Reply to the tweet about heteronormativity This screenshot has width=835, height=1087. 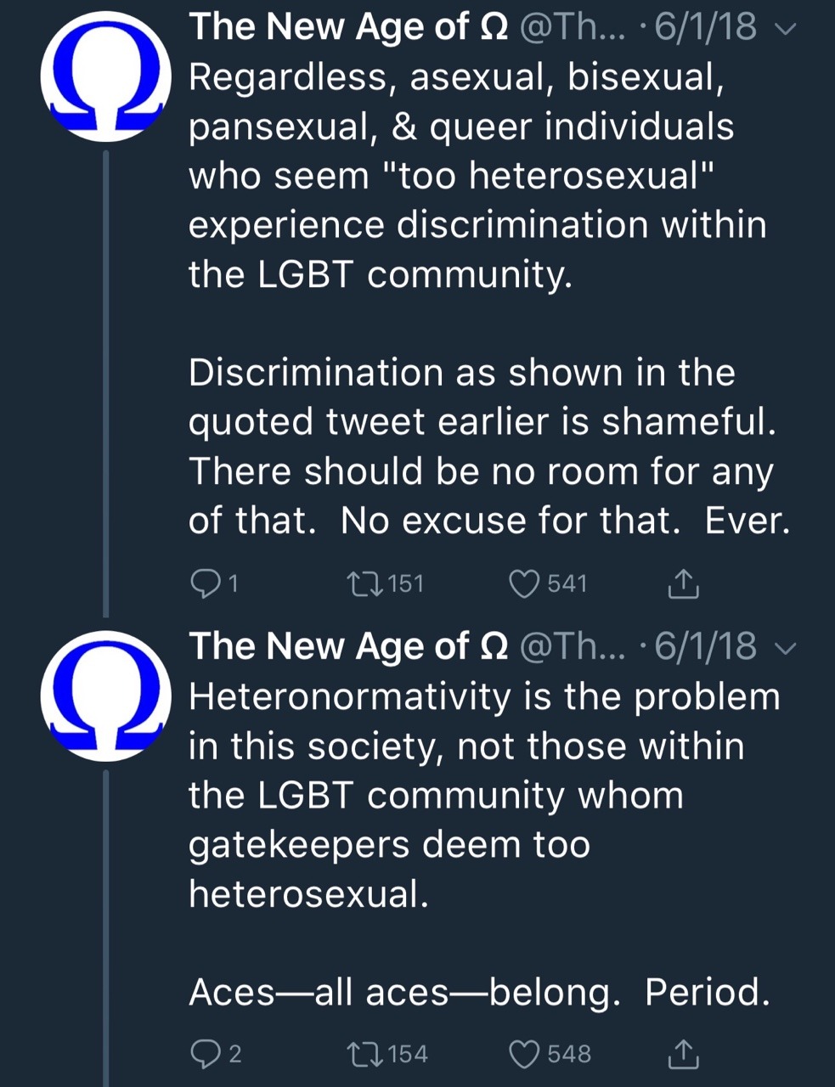(x=205, y=1054)
